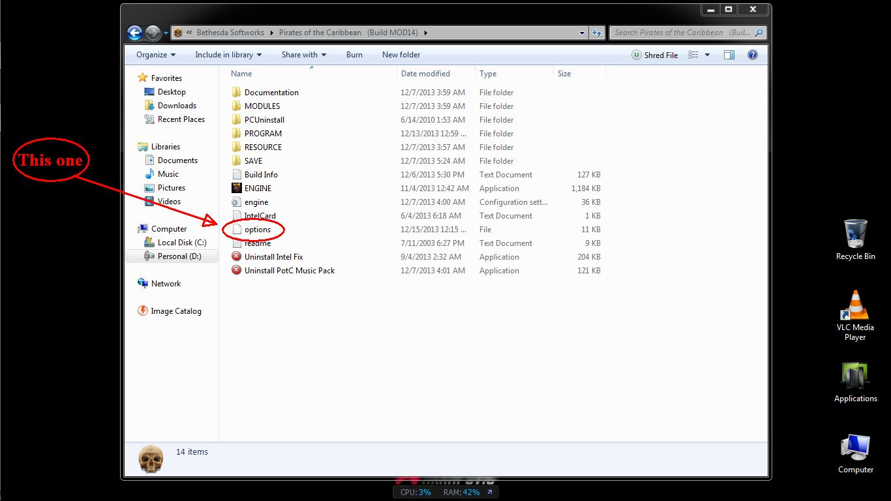Click the Recycle Bin desktop icon
Screen dimensions: 891x501
(855, 239)
